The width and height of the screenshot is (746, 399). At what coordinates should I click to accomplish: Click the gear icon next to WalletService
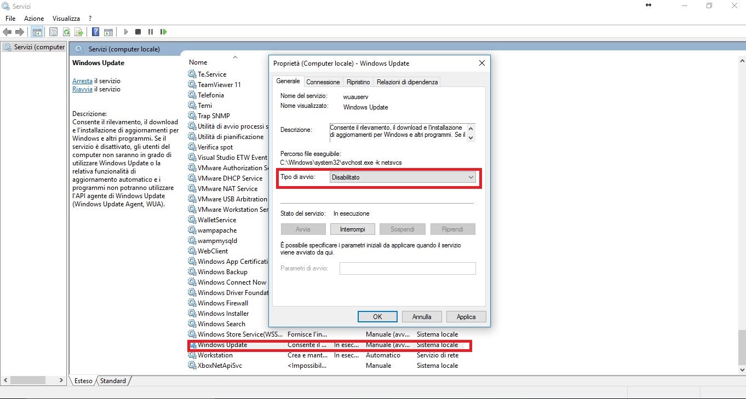tap(192, 219)
